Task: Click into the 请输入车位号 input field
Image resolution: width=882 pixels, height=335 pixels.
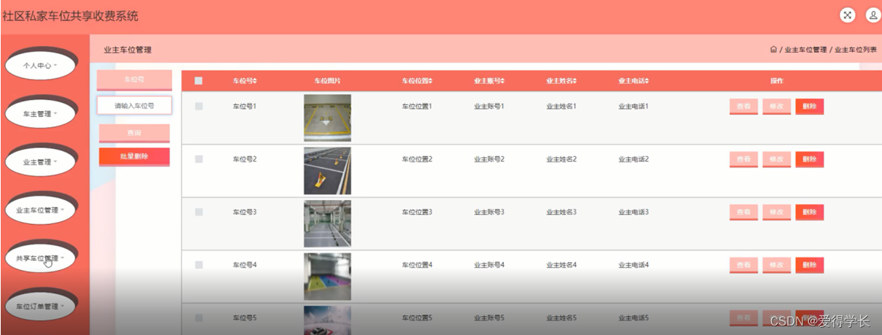Action: [x=134, y=106]
